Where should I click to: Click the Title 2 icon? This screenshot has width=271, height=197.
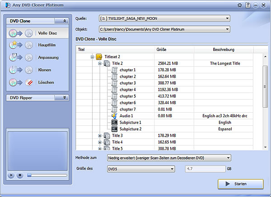coord(107,64)
